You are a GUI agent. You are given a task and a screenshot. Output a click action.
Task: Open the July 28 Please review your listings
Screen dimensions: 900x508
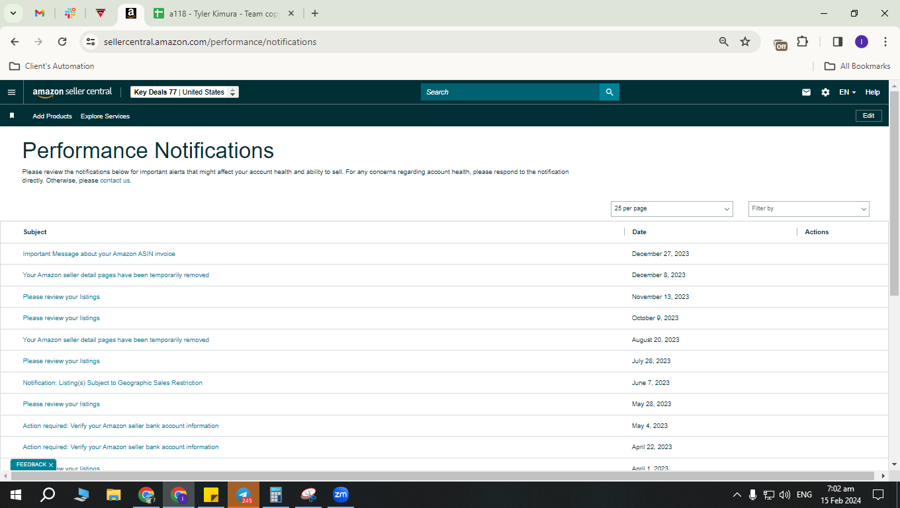pyautogui.click(x=62, y=361)
